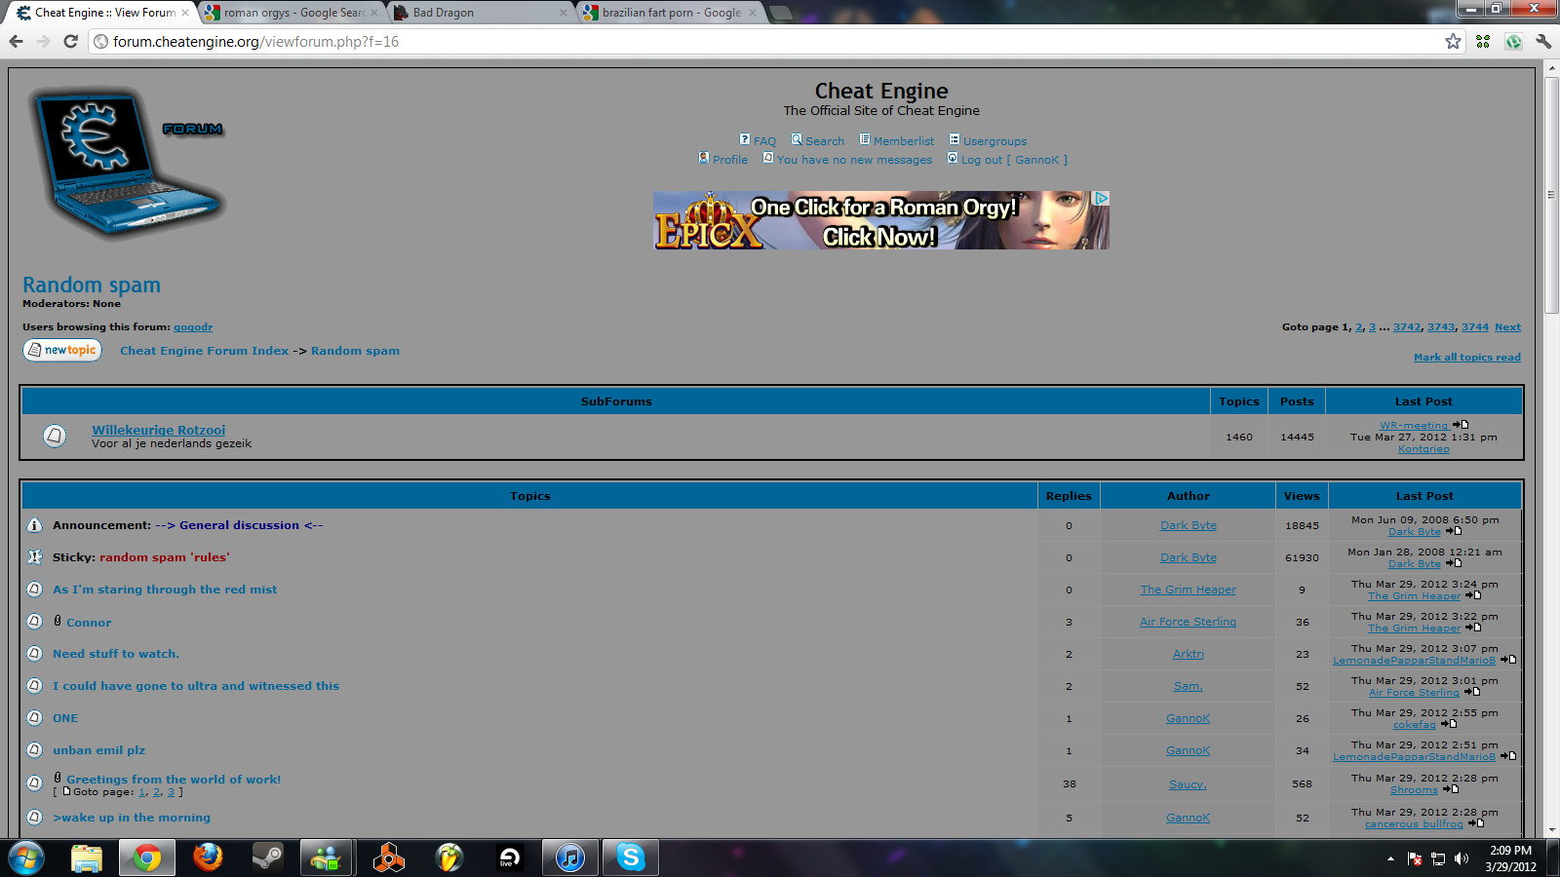Open the Willekeurige Rotzooi subforum
The width and height of the screenshot is (1560, 877).
click(x=158, y=430)
